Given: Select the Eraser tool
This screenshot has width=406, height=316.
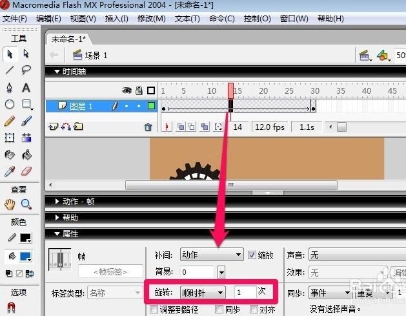Looking at the screenshot, I should pos(26,171).
